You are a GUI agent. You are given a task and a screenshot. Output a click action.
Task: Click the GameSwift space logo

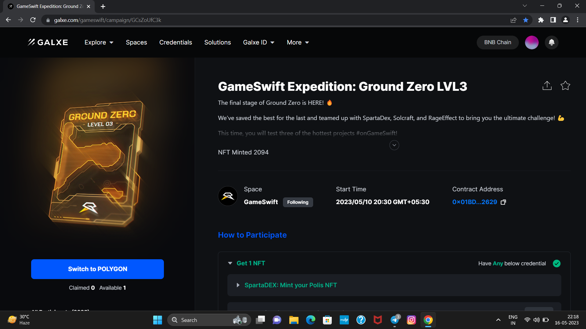click(228, 196)
